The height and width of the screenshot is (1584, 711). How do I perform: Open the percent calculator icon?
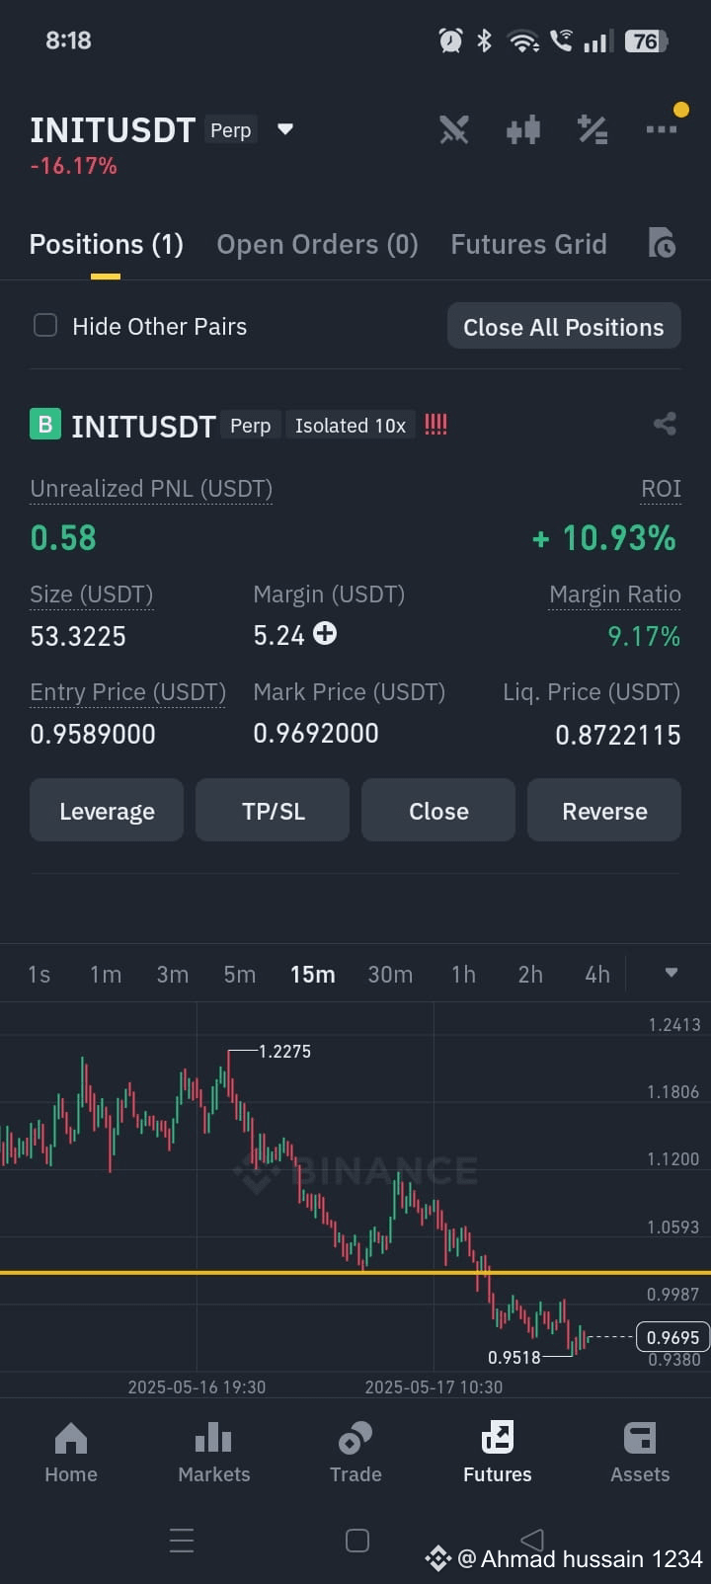pyautogui.click(x=592, y=129)
